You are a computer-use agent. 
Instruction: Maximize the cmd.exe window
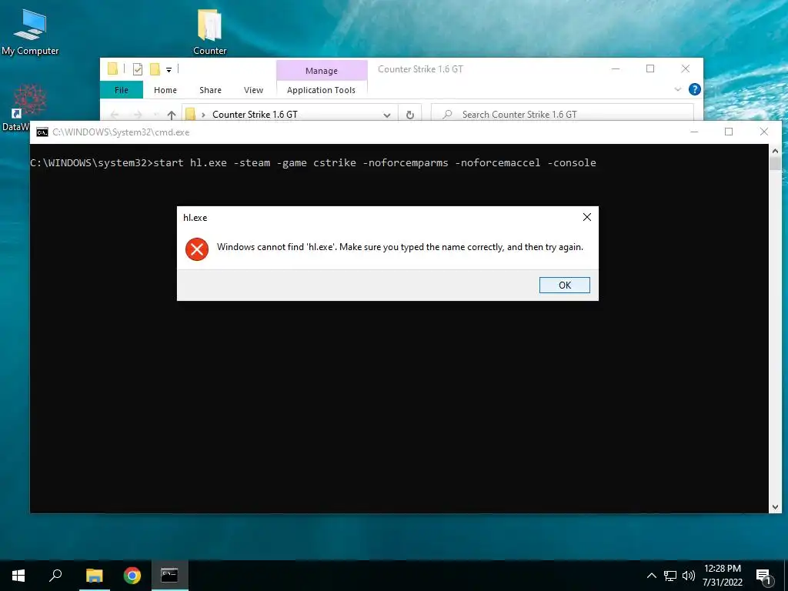pyautogui.click(x=728, y=132)
